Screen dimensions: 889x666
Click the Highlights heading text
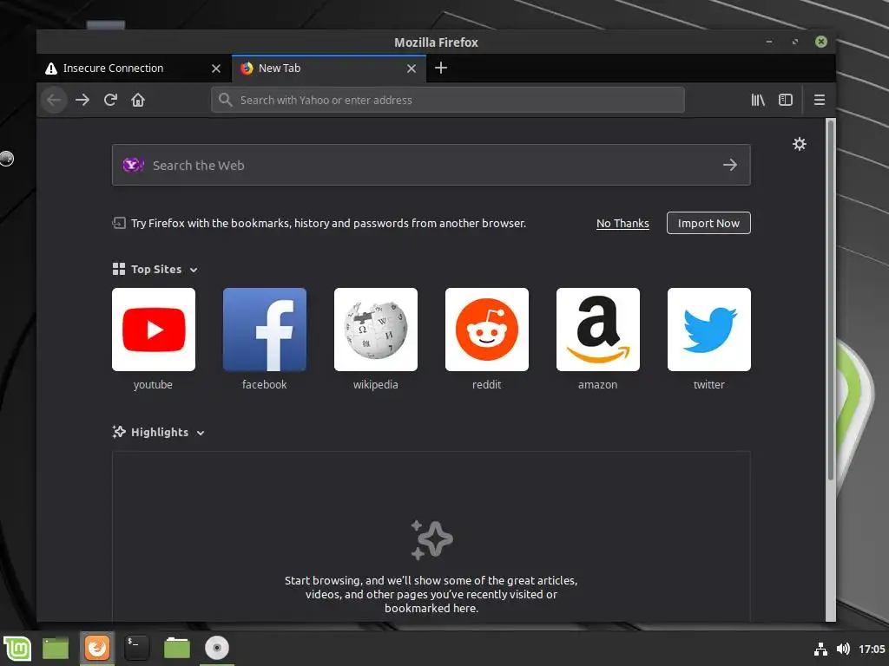pos(160,432)
